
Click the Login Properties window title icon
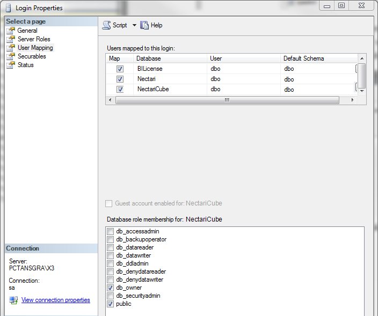point(8,8)
